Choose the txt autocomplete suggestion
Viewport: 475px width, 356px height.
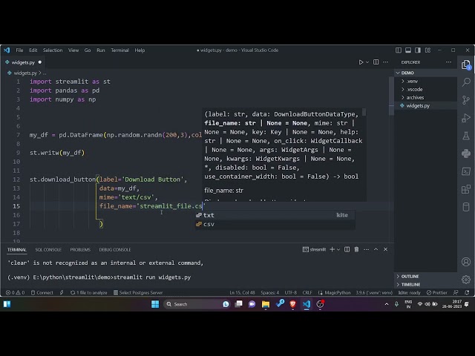[x=275, y=215]
